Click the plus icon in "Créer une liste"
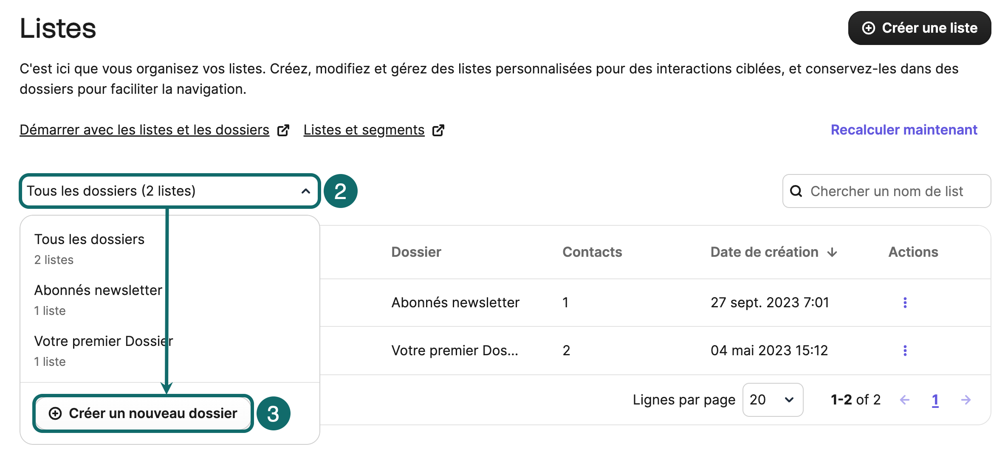The image size is (1005, 455). click(868, 28)
